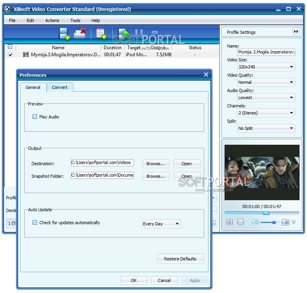Click the green Convert arrow toolbar icon

click(x=124, y=33)
